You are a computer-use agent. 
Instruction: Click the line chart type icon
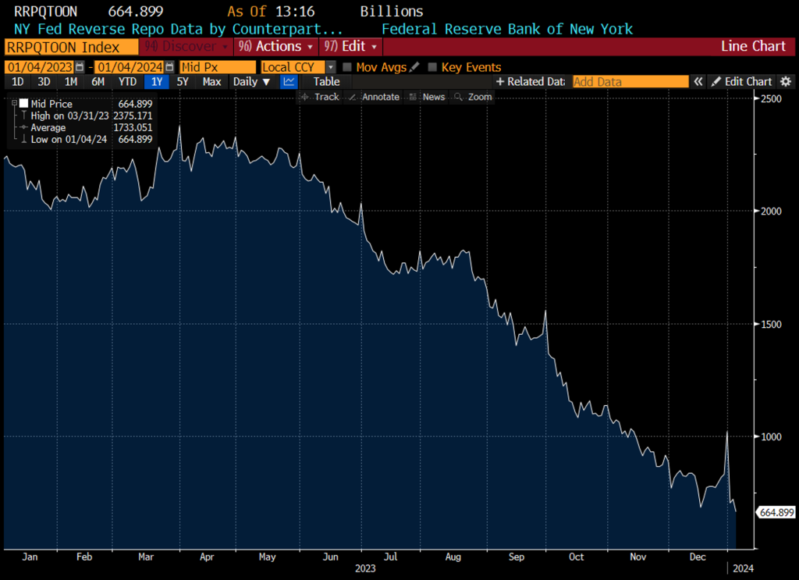tap(289, 82)
